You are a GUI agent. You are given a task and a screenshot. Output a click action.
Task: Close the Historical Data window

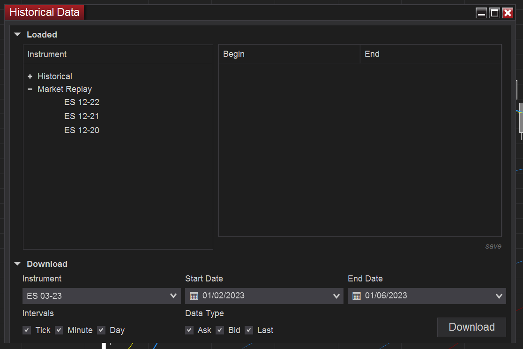(x=508, y=13)
